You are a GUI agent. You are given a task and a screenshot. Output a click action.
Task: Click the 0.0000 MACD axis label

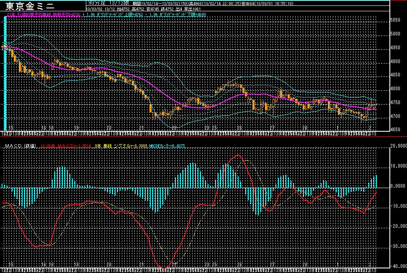tap(399, 186)
